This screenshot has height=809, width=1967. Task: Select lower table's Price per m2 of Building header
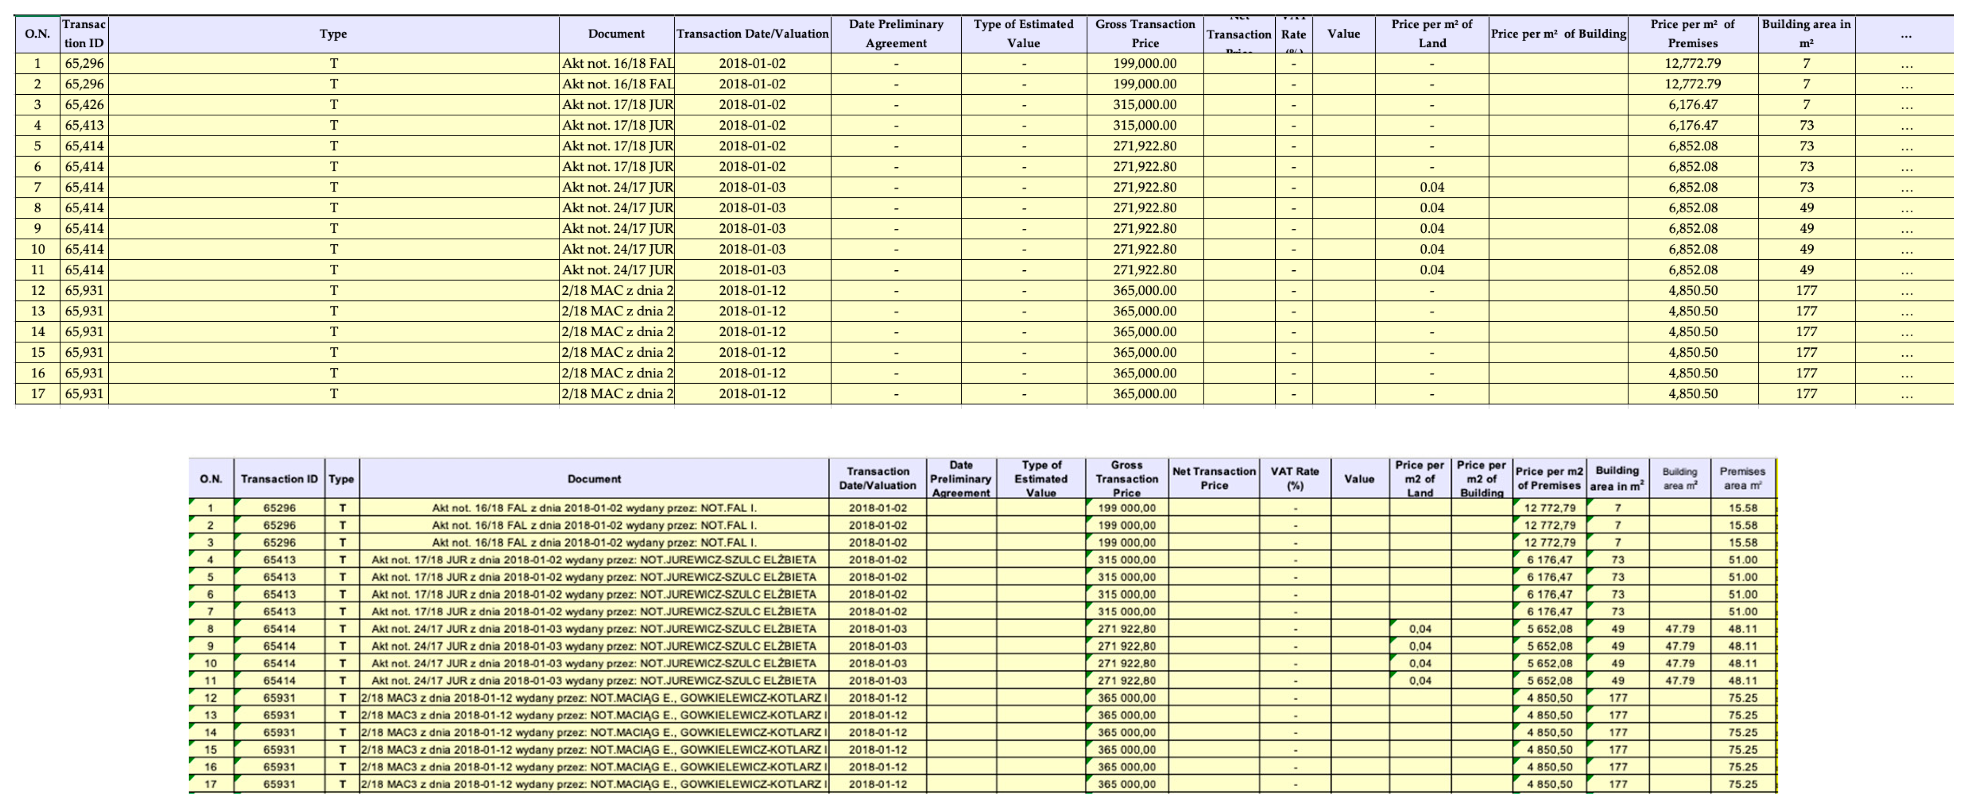(1482, 478)
